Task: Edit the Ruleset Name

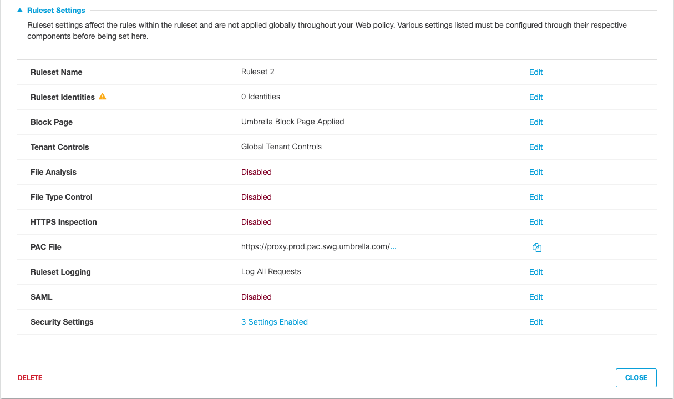Action: [x=536, y=72]
